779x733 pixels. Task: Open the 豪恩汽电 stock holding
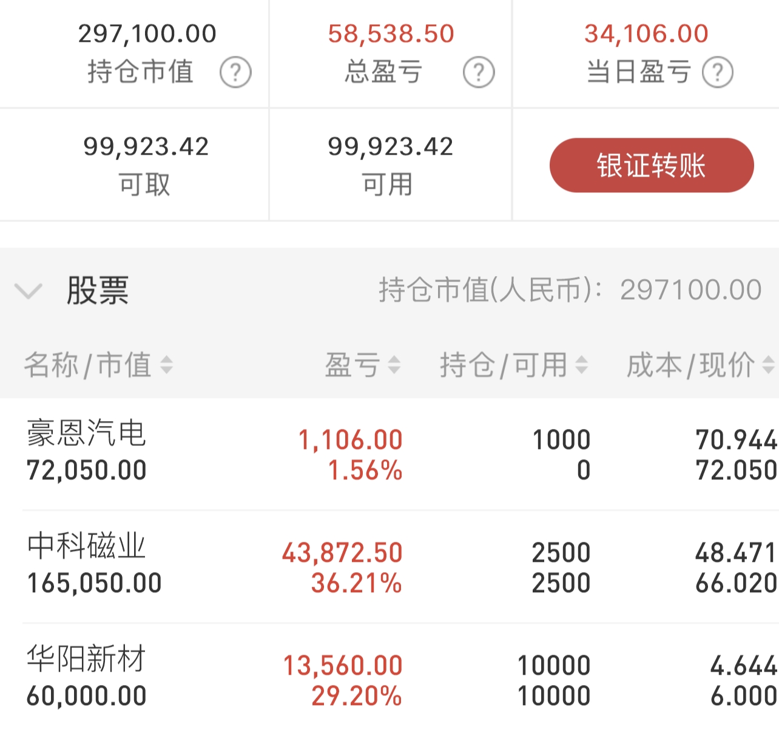(86, 434)
